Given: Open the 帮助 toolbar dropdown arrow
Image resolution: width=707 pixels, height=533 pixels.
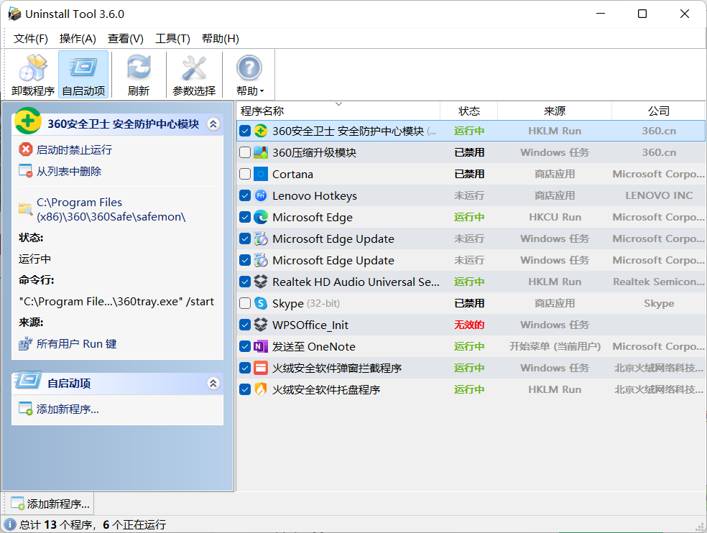Looking at the screenshot, I should pyautogui.click(x=262, y=91).
